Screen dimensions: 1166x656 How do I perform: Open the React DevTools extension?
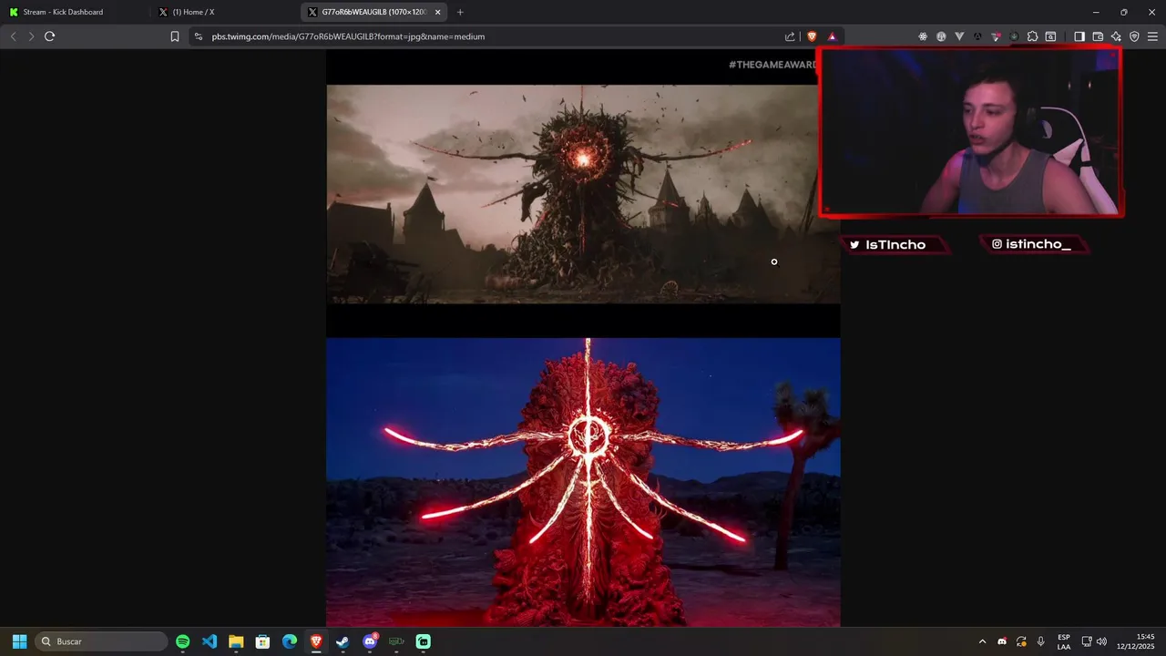click(923, 36)
